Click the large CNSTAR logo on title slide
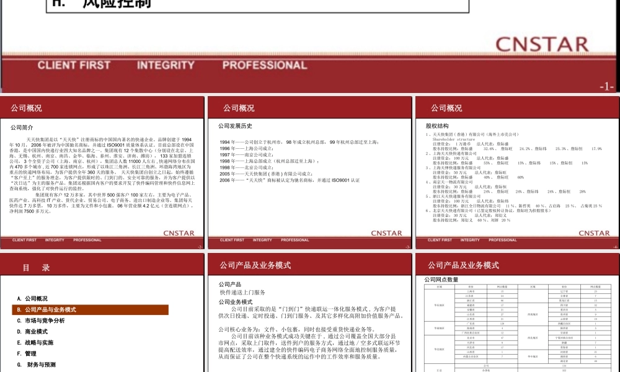 click(542, 44)
